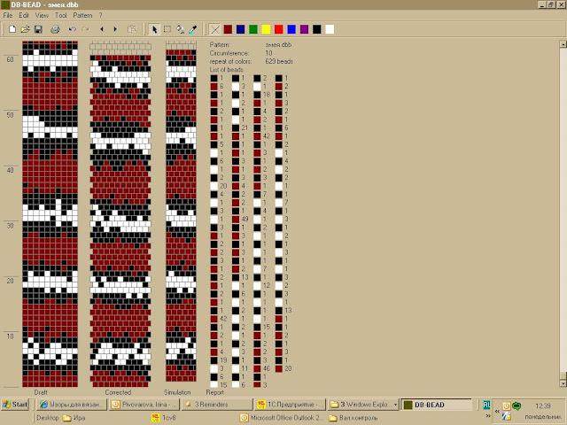The height and width of the screenshot is (425, 567).
Task: Click the vertical scrollbar down arrow
Action: (563, 383)
